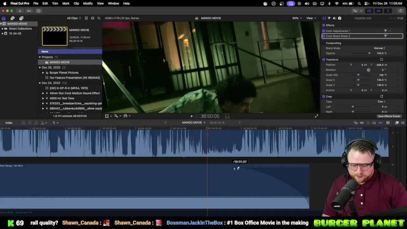Open the Mark menu

click(x=66, y=3)
